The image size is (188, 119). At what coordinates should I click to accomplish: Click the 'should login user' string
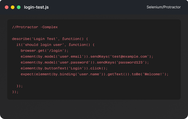43,45
